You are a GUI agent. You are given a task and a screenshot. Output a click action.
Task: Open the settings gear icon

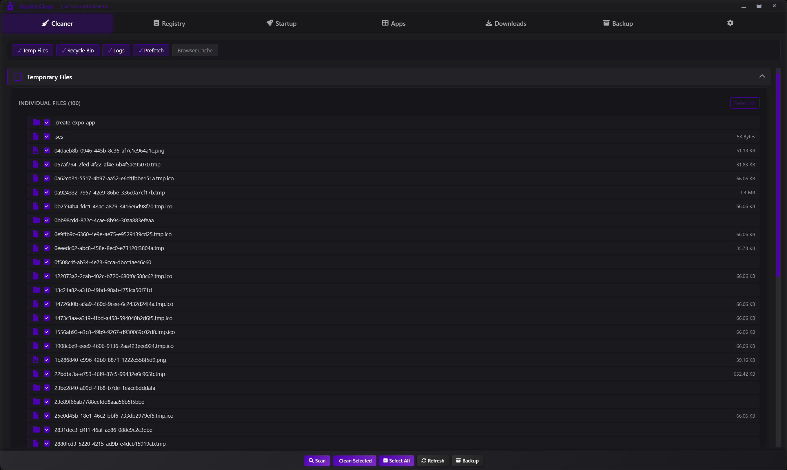[x=730, y=23]
